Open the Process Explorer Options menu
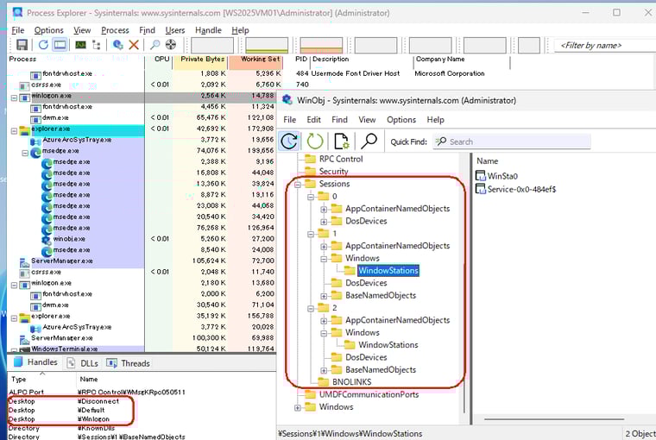 coord(49,30)
